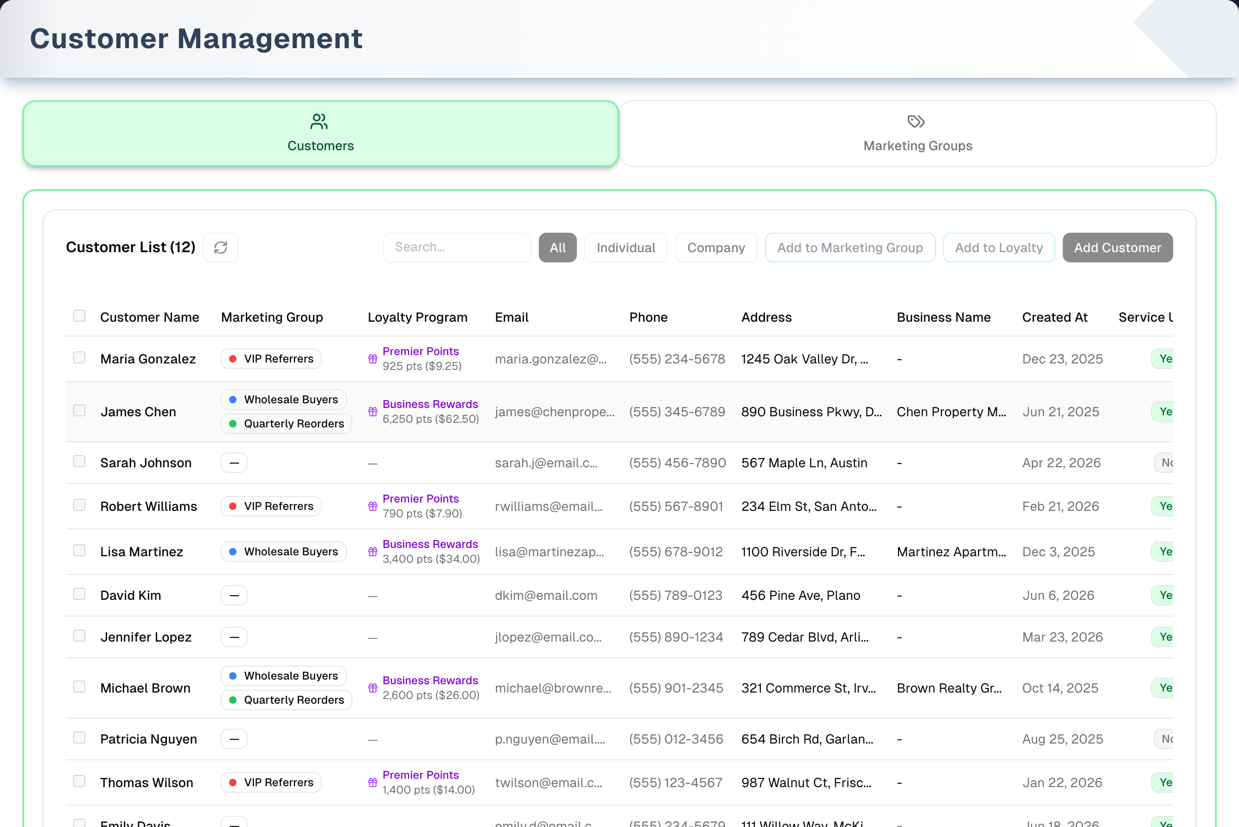Click Maria Gonzalez's VIP Referrers tag
The image size is (1239, 827).
click(x=271, y=359)
